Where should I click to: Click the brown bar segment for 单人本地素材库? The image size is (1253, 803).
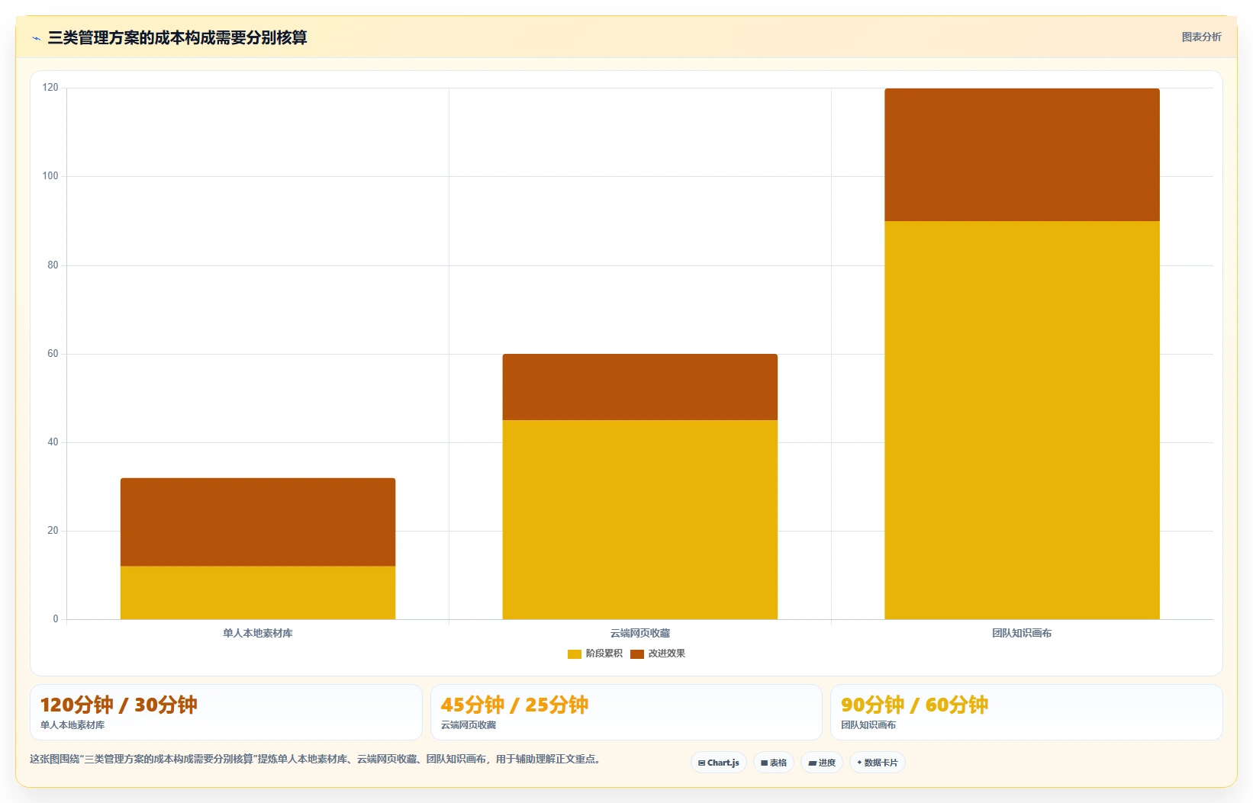coord(258,522)
